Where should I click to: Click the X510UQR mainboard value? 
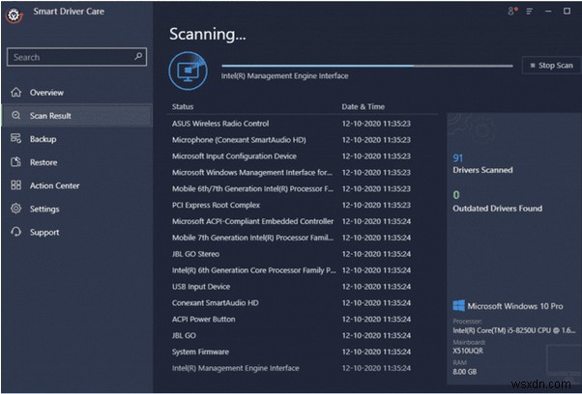click(x=468, y=351)
